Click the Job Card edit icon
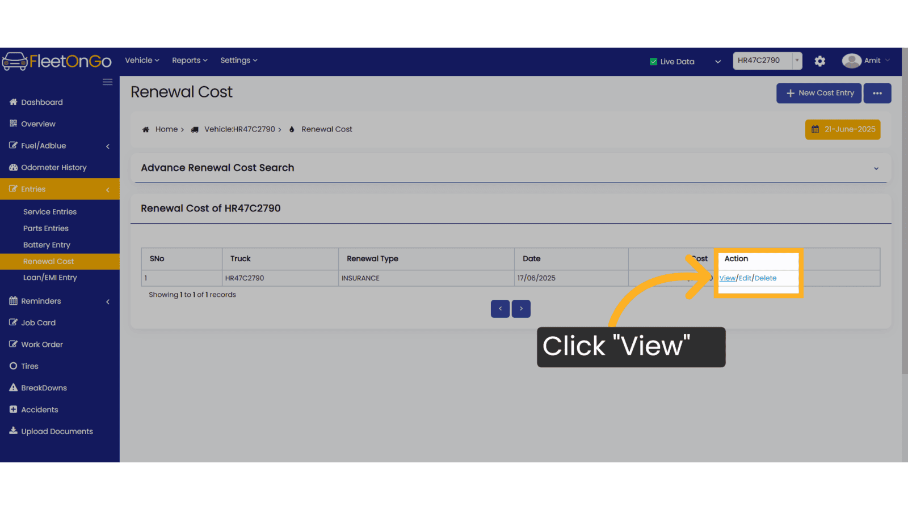Image resolution: width=908 pixels, height=510 pixels. [13, 322]
